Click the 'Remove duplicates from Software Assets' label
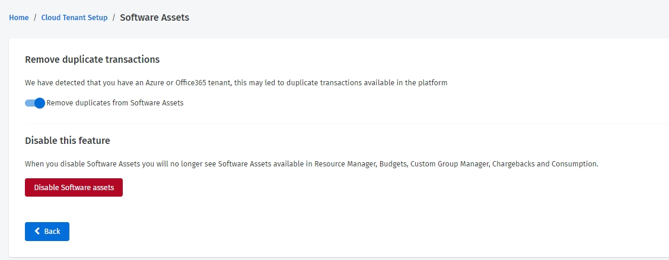This screenshot has height=260, width=669. point(115,103)
